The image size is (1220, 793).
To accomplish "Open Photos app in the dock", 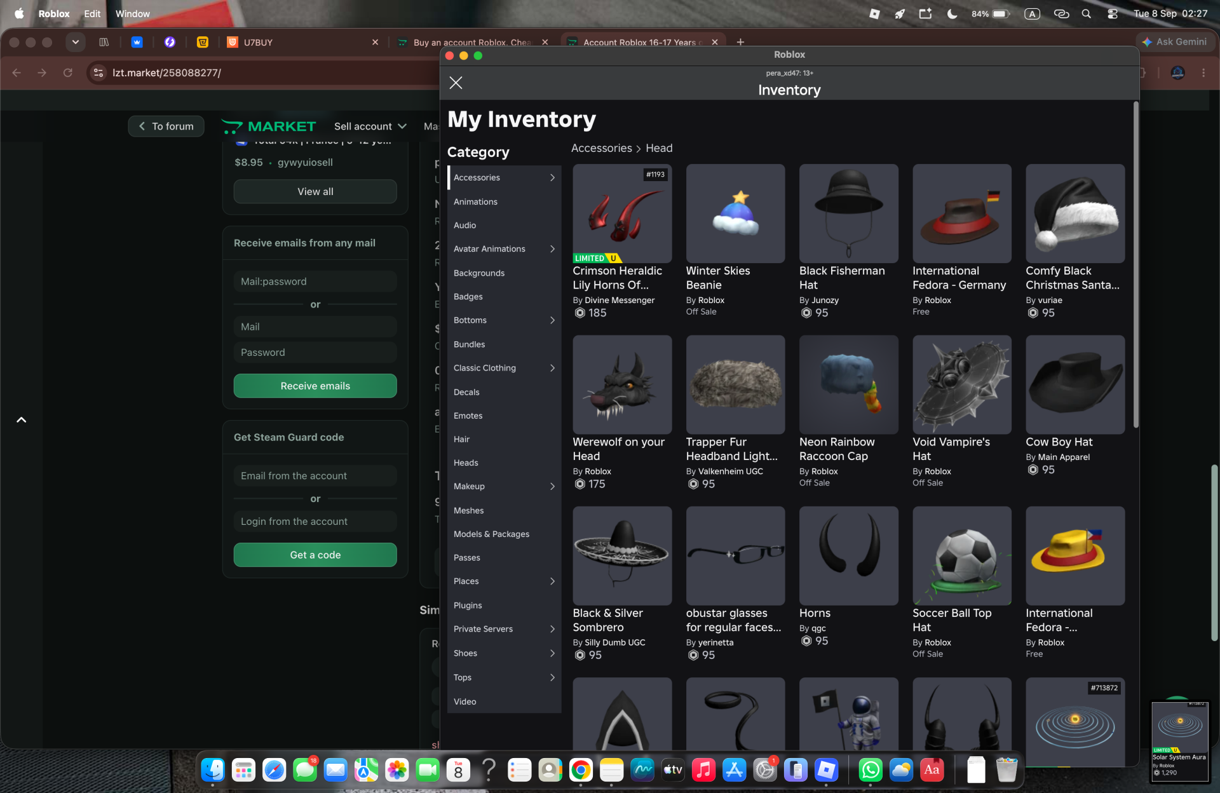I will 397,770.
